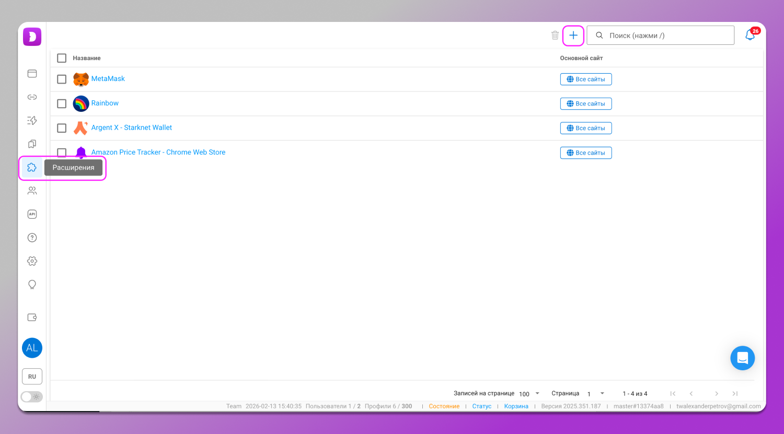Check the MetaMask row checkbox

tap(62, 79)
